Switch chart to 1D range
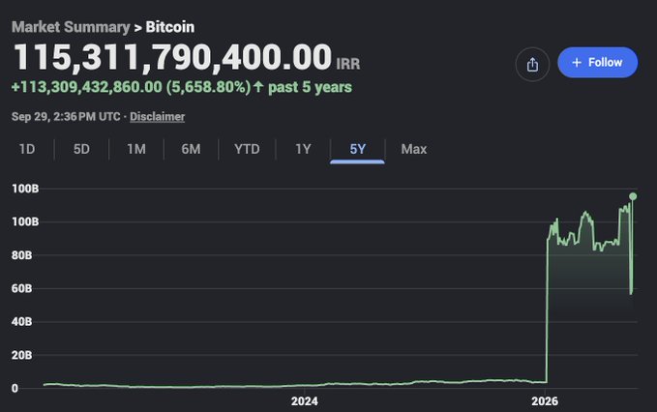This screenshot has height=412, width=657. (x=27, y=149)
